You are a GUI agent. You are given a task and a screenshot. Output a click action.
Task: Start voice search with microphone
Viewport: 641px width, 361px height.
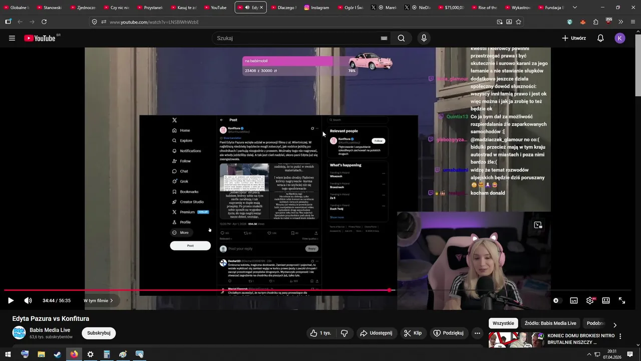click(424, 38)
